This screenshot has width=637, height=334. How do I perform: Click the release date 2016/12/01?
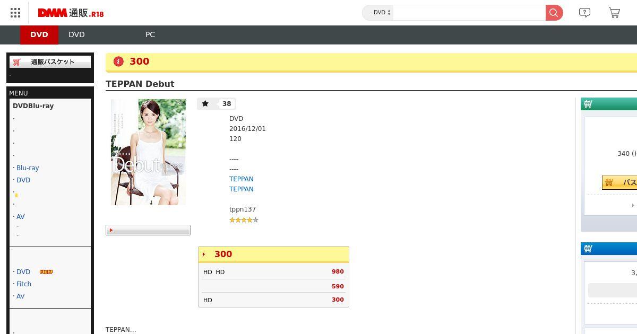[x=247, y=129]
